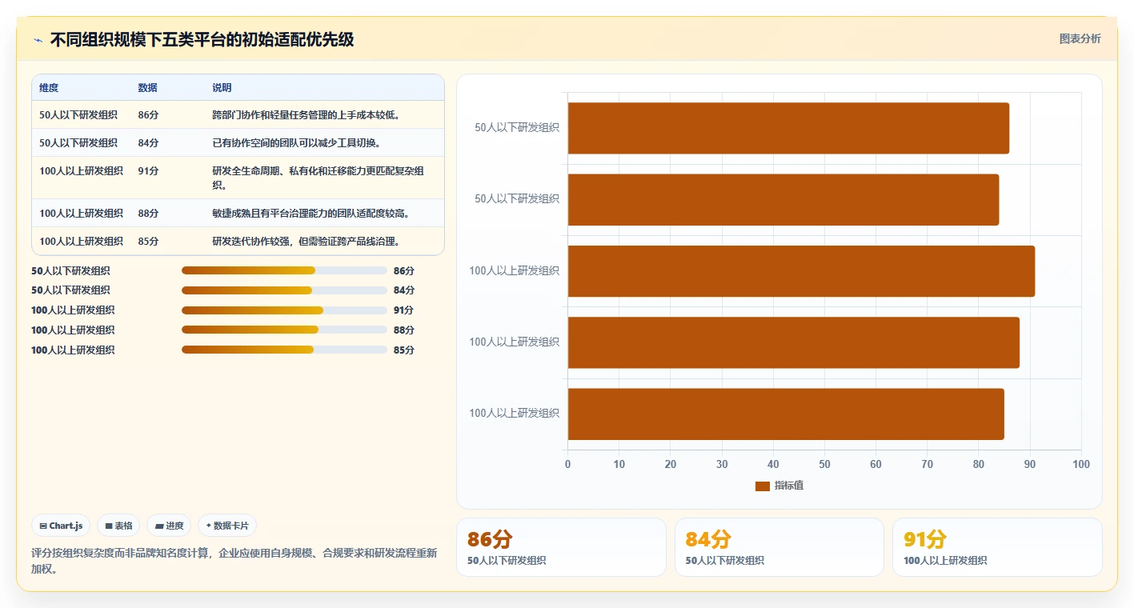Click the 维度 column header
The width and height of the screenshot is (1134, 608).
click(49, 88)
